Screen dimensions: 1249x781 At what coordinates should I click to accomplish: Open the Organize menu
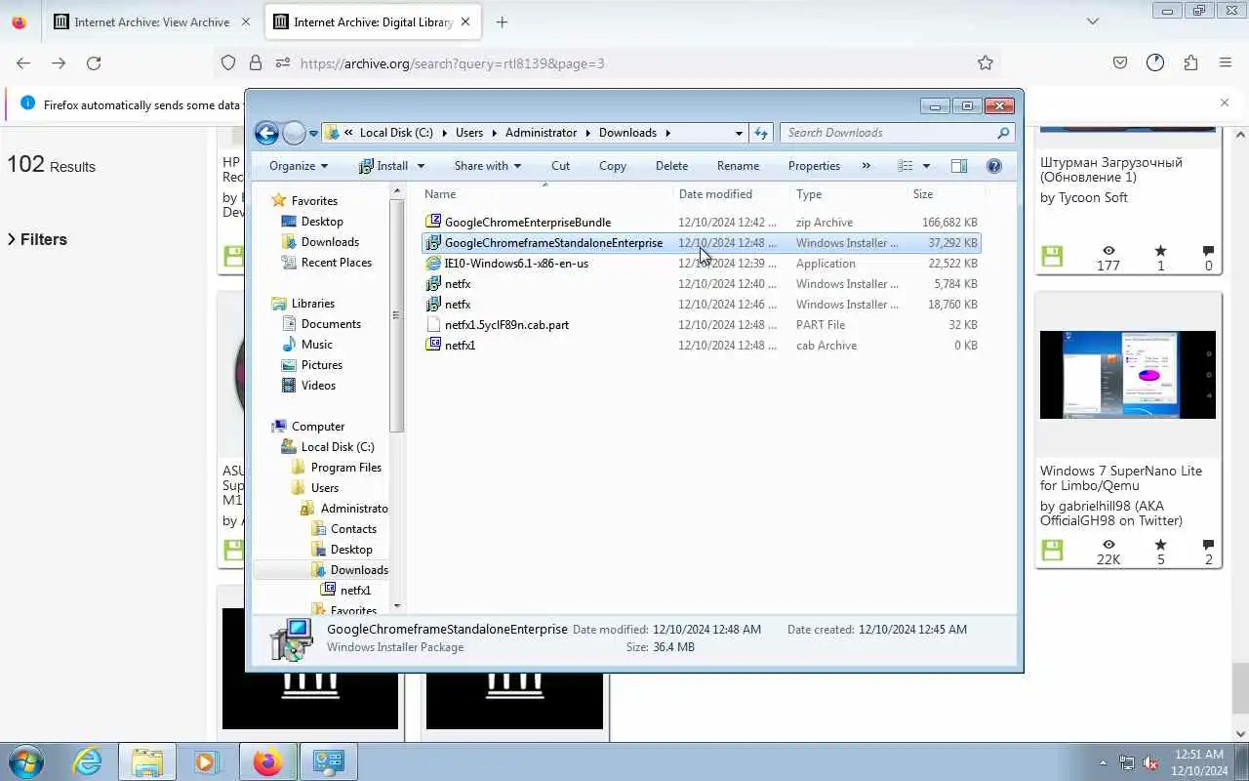click(299, 166)
